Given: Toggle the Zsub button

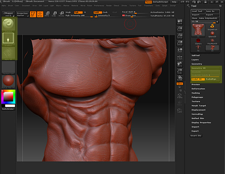Looking at the screenshot, I should 105,12.
